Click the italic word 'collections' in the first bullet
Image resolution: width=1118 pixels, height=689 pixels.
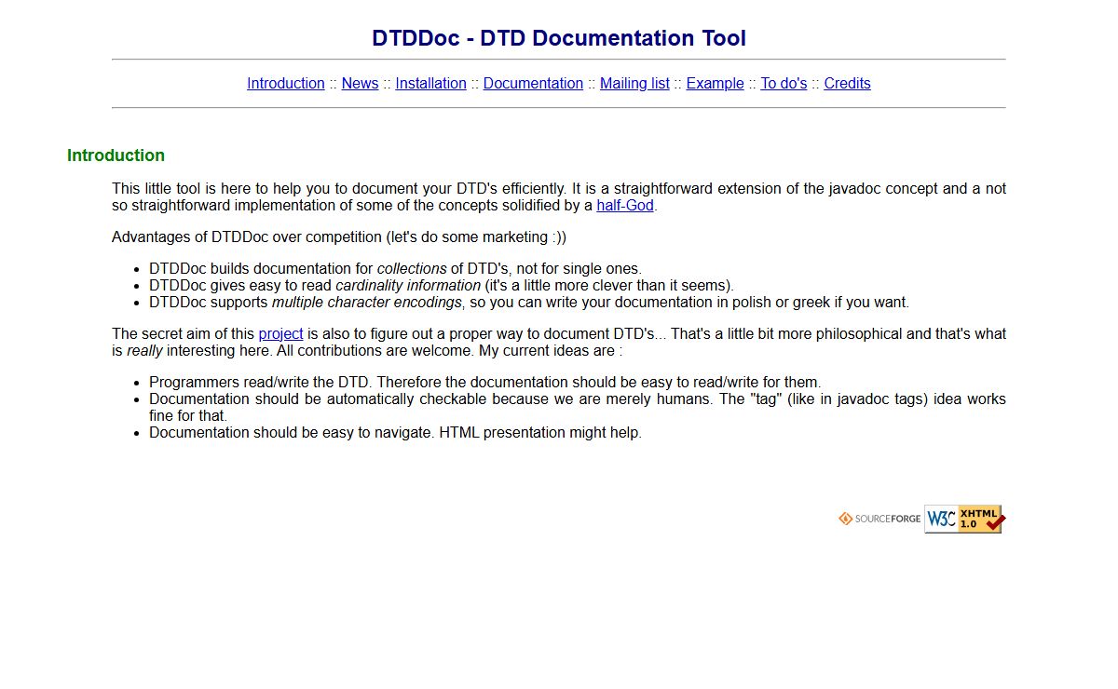pyautogui.click(x=412, y=269)
